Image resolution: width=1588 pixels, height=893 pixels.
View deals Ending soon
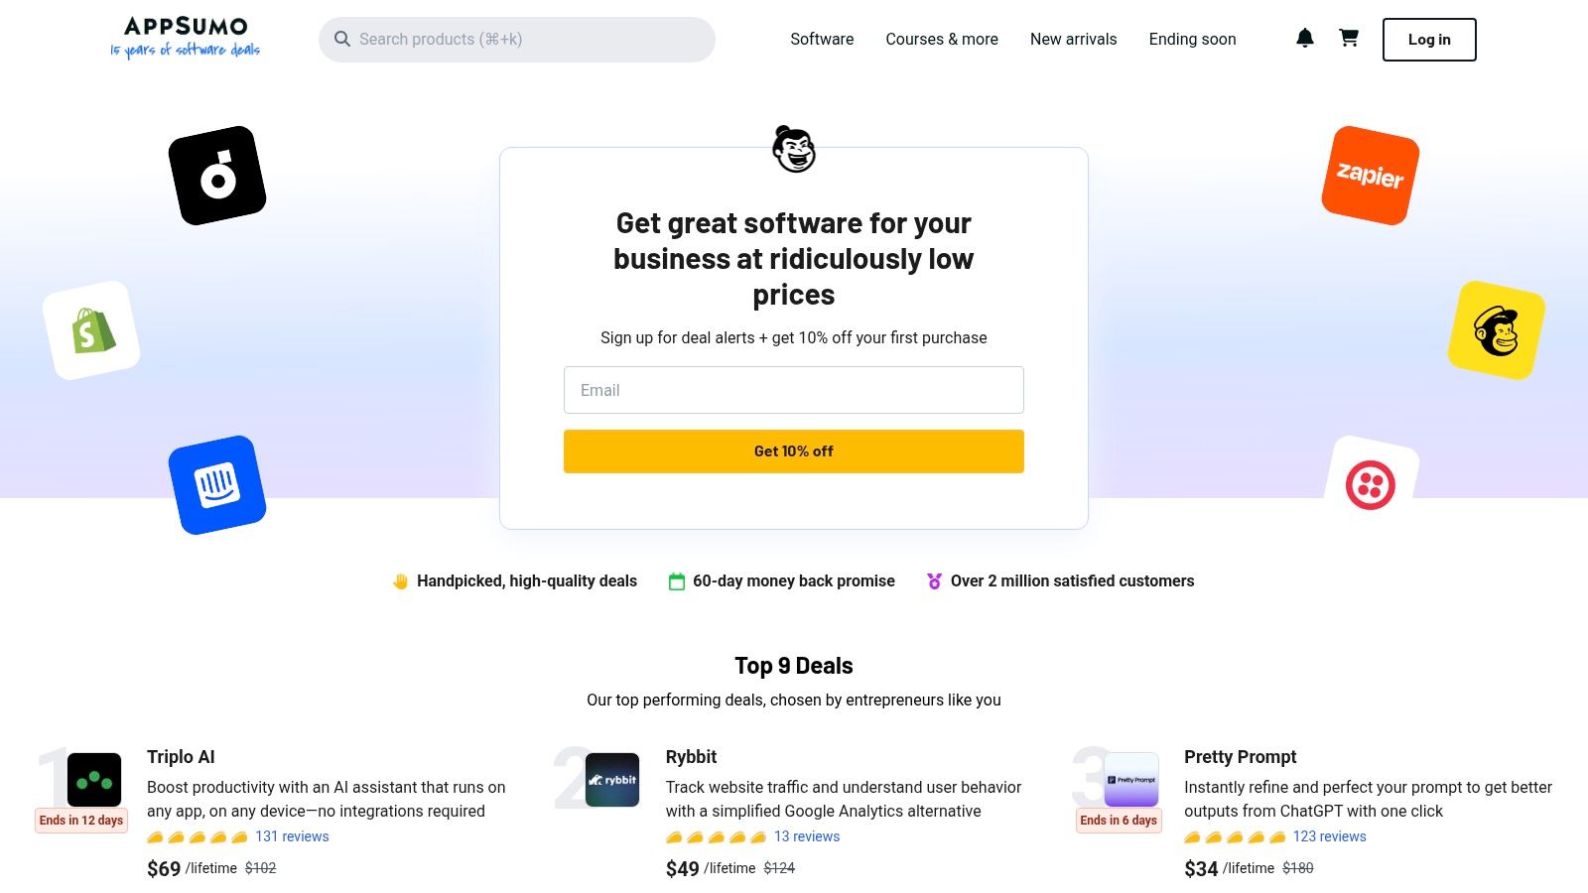pyautogui.click(x=1191, y=39)
